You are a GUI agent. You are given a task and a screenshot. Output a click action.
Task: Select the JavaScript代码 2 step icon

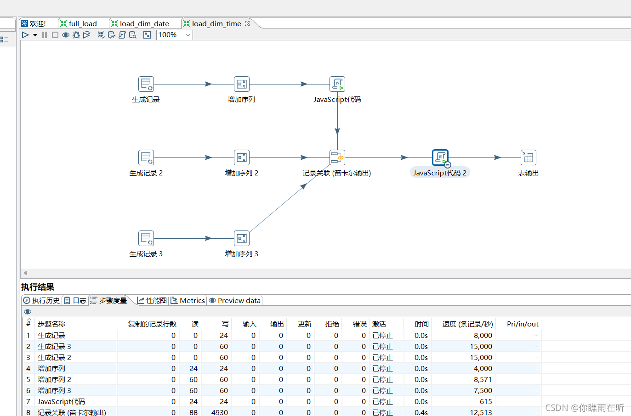point(440,157)
